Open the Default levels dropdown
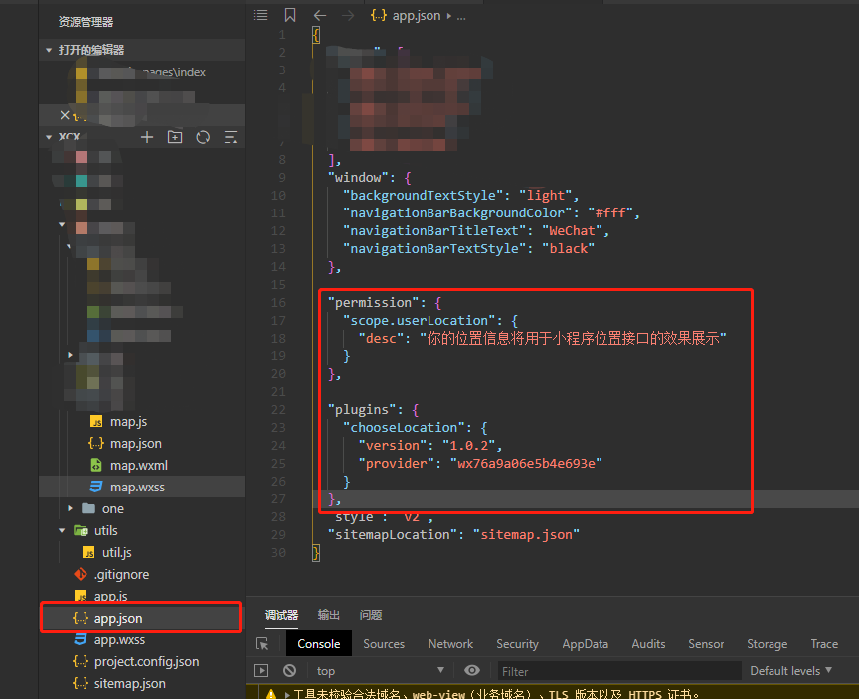Viewport: 859px width, 699px height. [790, 670]
